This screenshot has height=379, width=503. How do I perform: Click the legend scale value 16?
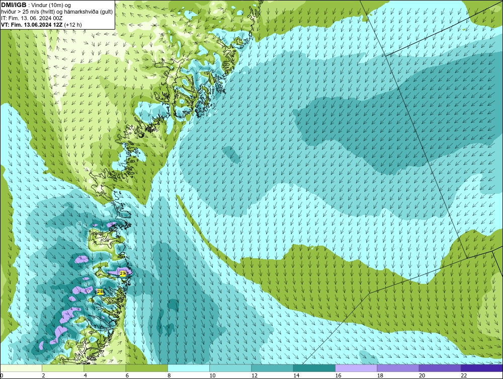tap(338, 375)
